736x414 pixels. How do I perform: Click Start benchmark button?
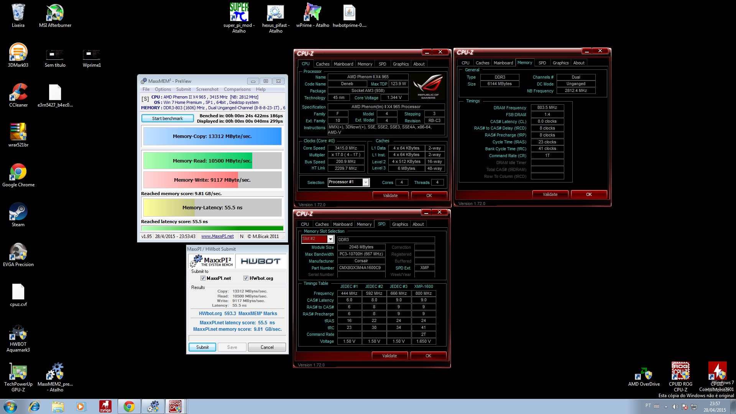(x=168, y=118)
